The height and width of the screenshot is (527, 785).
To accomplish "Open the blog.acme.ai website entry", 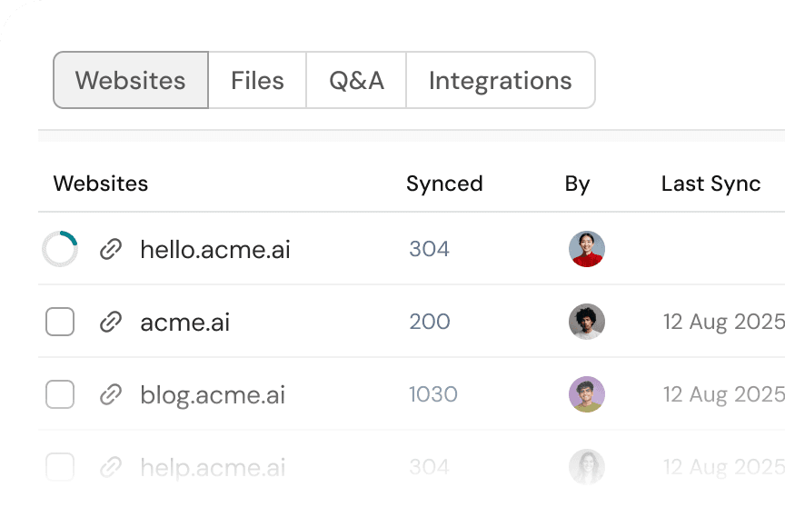I will [213, 394].
